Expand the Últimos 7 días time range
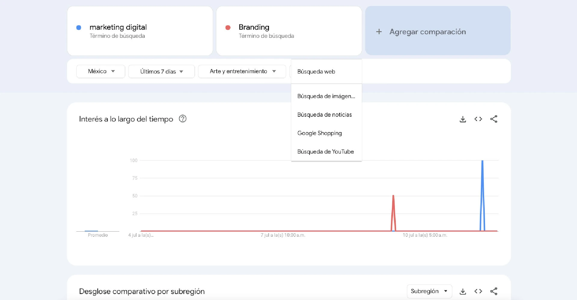The height and width of the screenshot is (300, 577). pos(161,71)
